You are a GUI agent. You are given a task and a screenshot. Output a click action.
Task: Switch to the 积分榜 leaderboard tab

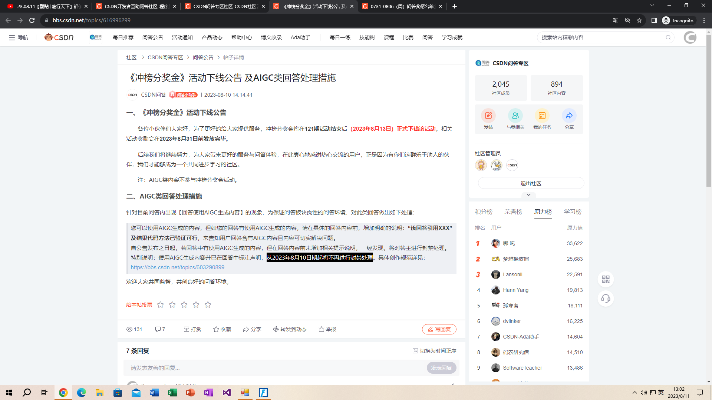pyautogui.click(x=483, y=211)
